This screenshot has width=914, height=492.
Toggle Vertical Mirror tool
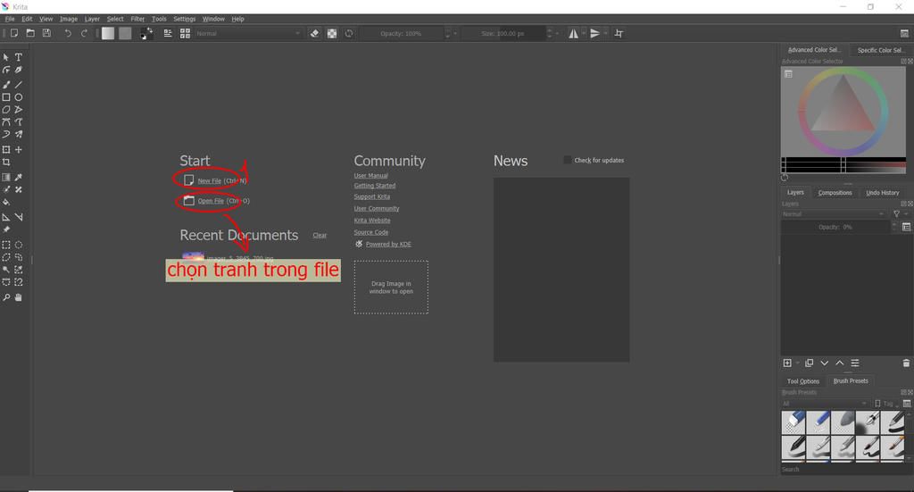(x=594, y=34)
